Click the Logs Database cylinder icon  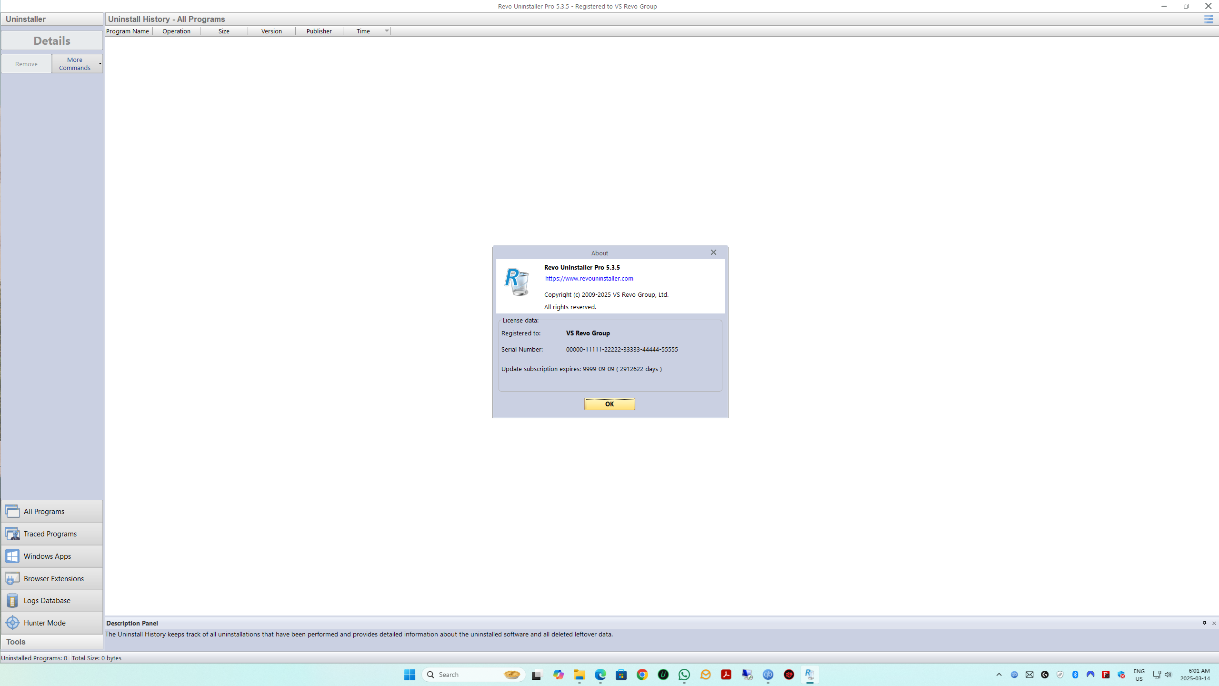12,601
